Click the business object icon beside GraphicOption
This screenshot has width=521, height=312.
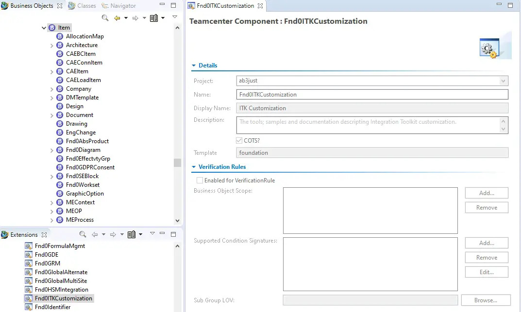coord(60,194)
